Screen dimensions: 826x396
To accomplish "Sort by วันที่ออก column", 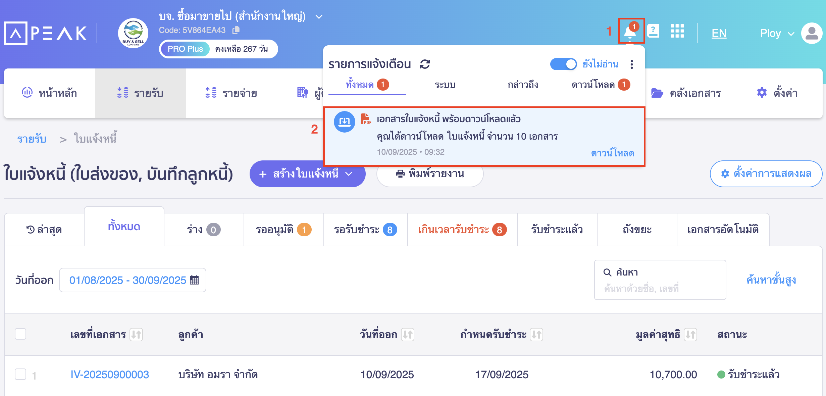I will pos(408,335).
